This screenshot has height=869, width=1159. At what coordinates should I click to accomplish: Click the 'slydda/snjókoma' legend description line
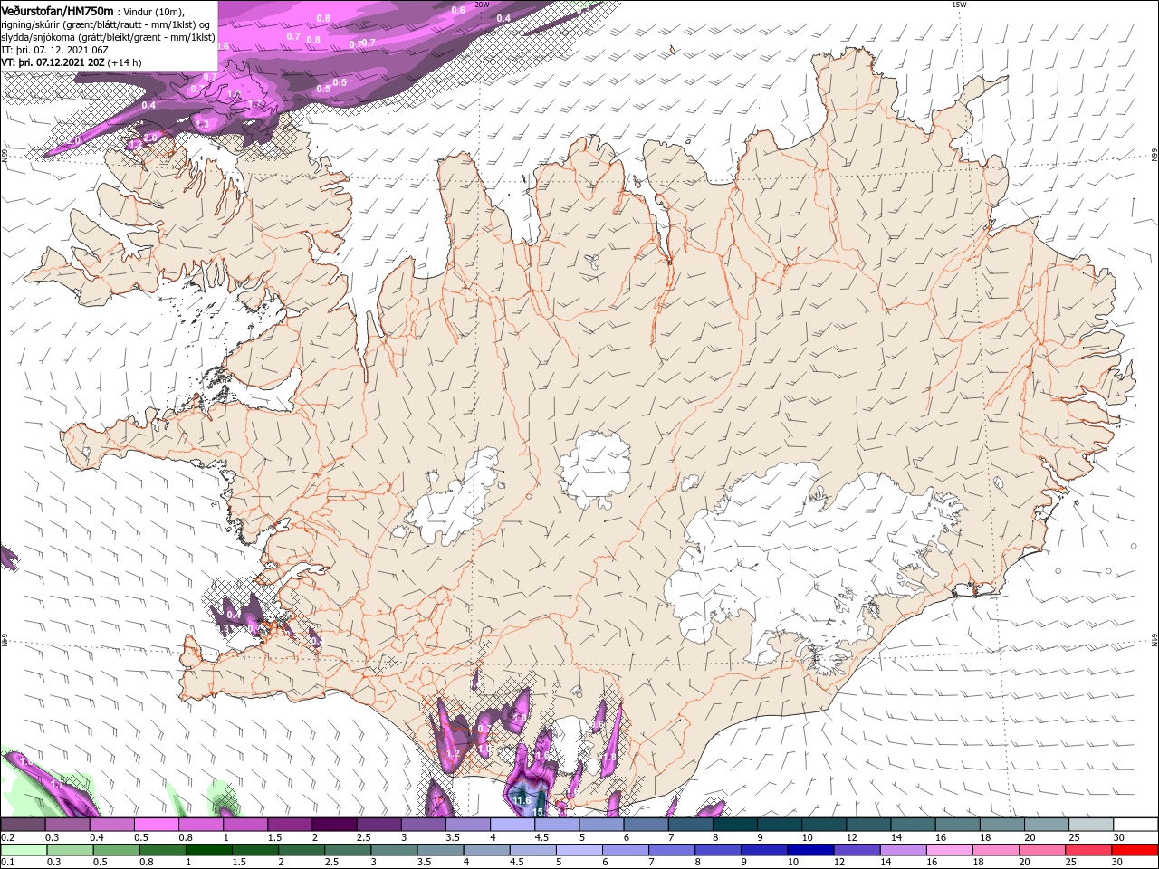tap(108, 37)
